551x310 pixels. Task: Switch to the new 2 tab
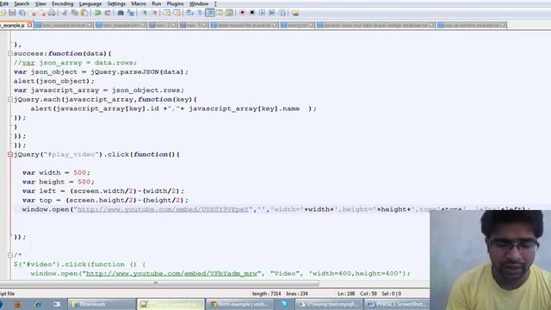click(163, 25)
